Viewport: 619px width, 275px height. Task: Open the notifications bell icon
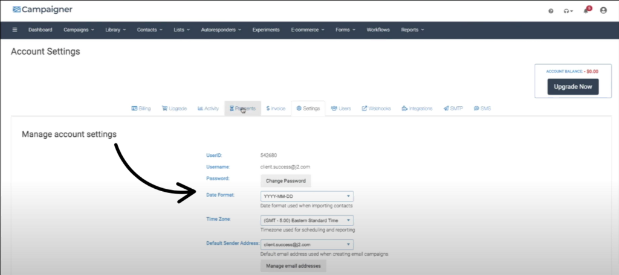click(x=586, y=11)
